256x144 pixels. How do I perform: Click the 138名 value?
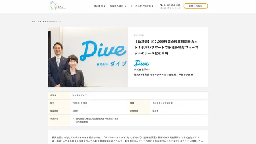75,111
